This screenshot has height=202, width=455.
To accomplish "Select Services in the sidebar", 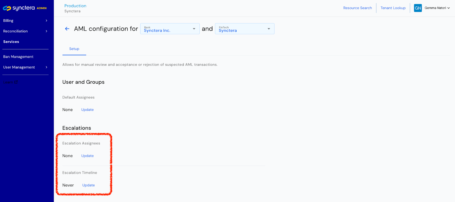I will [x=11, y=42].
